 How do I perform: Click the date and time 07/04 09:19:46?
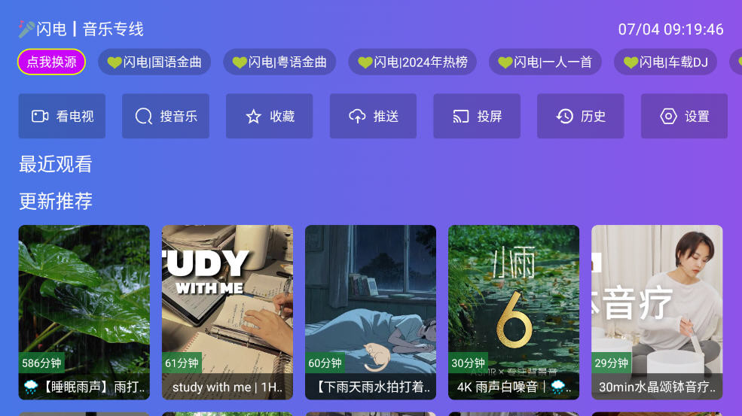[x=670, y=29]
